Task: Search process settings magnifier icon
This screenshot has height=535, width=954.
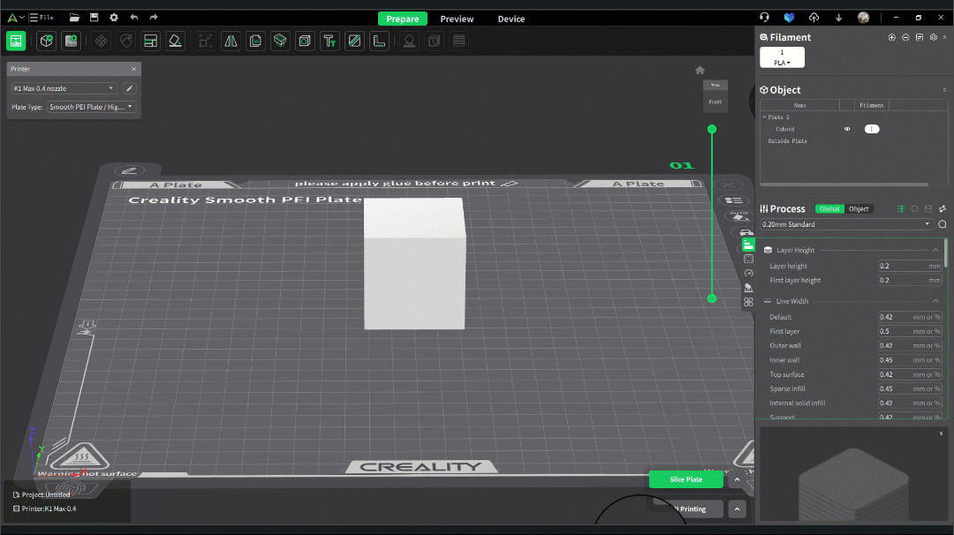Action: [x=943, y=224]
